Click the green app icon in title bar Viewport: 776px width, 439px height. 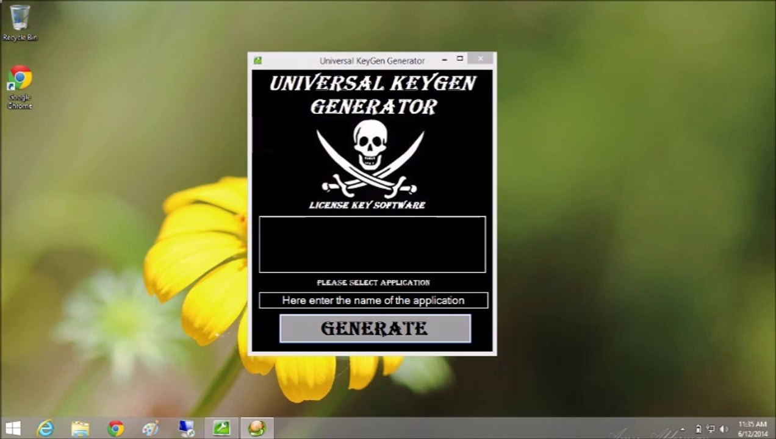[x=257, y=60]
